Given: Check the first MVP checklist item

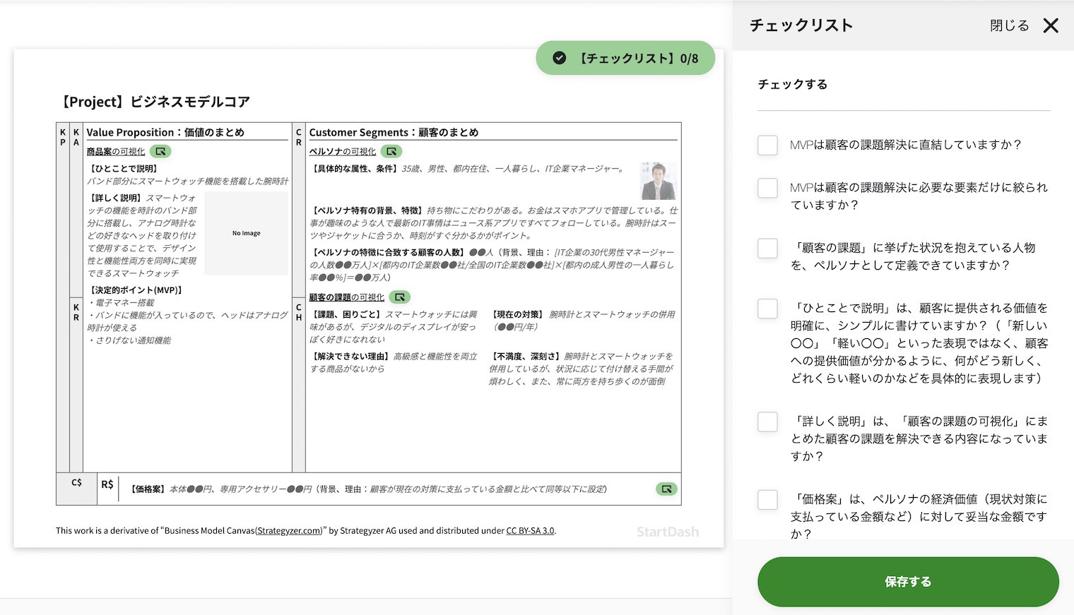Looking at the screenshot, I should pyautogui.click(x=767, y=145).
